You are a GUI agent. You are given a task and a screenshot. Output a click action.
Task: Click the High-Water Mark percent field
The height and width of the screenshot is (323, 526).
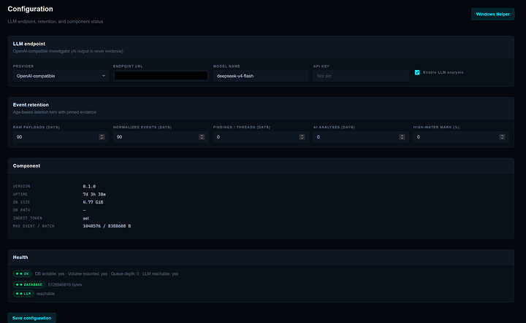pyautogui.click(x=461, y=137)
